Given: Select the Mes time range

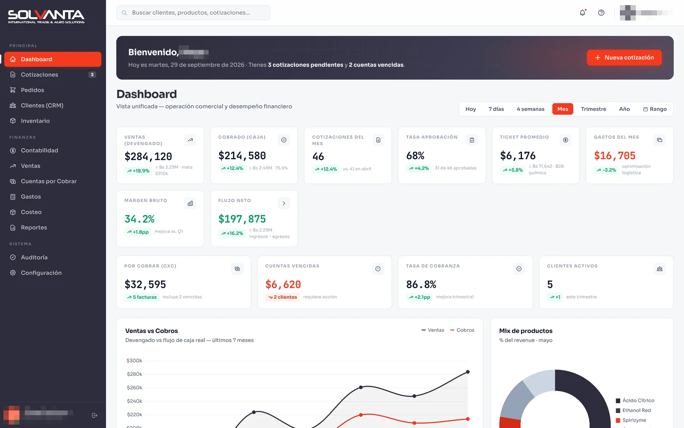Looking at the screenshot, I should pyautogui.click(x=563, y=109).
